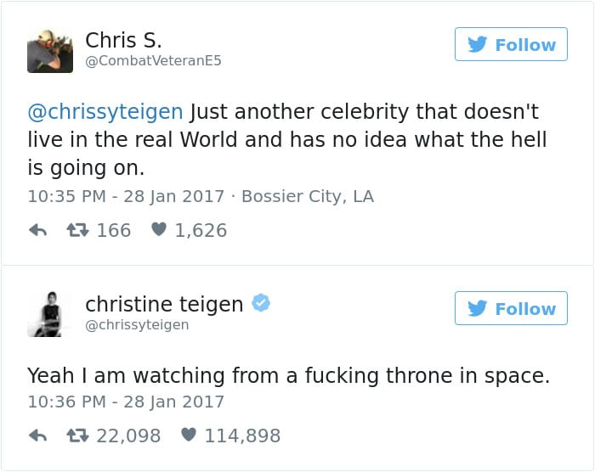The width and height of the screenshot is (595, 472).
Task: Open the @chrissyteigen mention link
Action: [105, 112]
